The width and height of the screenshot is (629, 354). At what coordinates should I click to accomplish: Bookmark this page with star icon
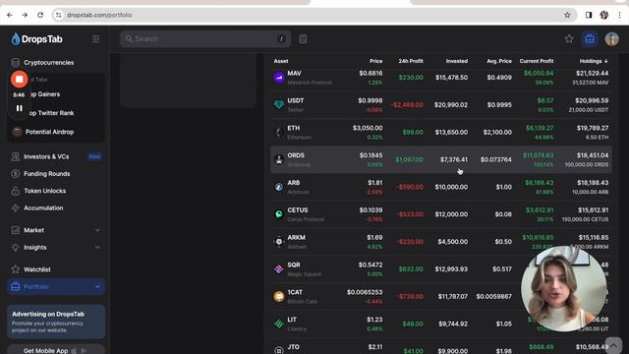coord(567,15)
